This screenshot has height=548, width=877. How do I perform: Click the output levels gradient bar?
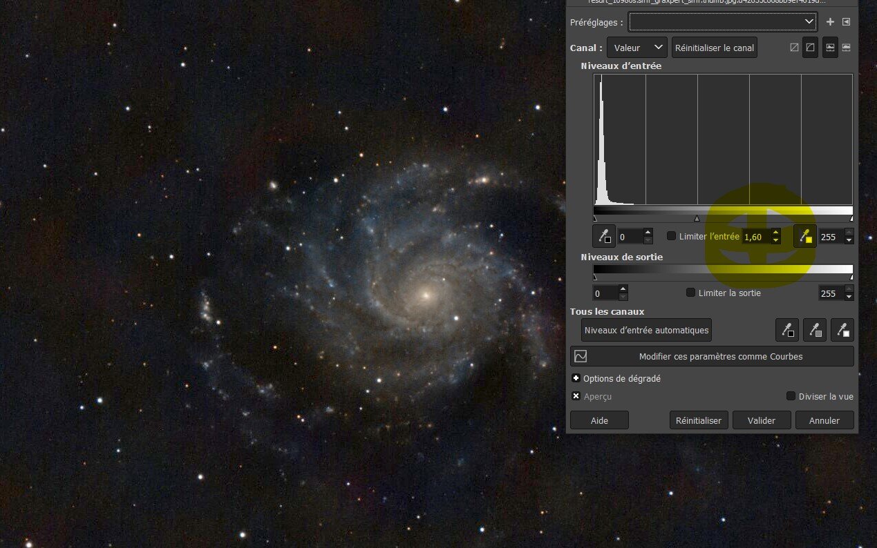pyautogui.click(x=723, y=270)
